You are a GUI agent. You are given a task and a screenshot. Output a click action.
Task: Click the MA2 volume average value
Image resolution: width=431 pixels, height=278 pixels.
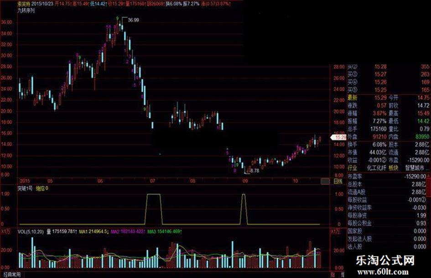[x=128, y=232]
